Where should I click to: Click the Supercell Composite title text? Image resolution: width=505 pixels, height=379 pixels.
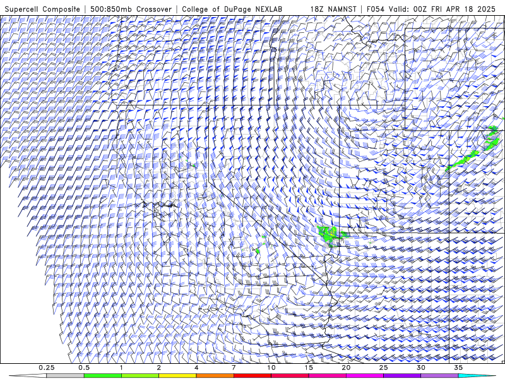point(42,9)
